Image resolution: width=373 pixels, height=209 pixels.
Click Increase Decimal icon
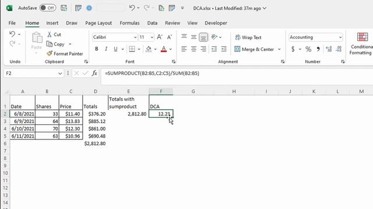pyautogui.click(x=329, y=49)
